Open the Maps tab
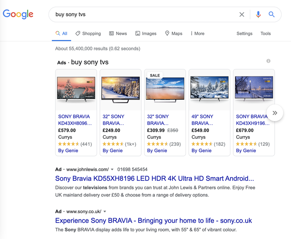 click(x=173, y=34)
